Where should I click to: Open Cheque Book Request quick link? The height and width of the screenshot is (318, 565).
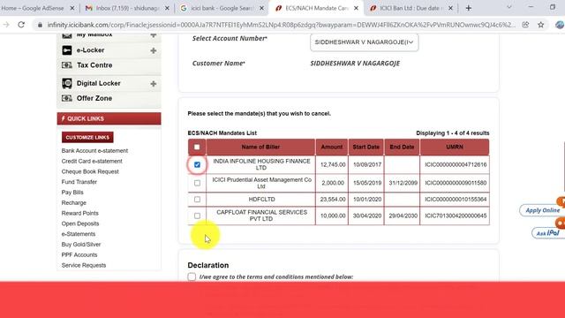coord(90,171)
